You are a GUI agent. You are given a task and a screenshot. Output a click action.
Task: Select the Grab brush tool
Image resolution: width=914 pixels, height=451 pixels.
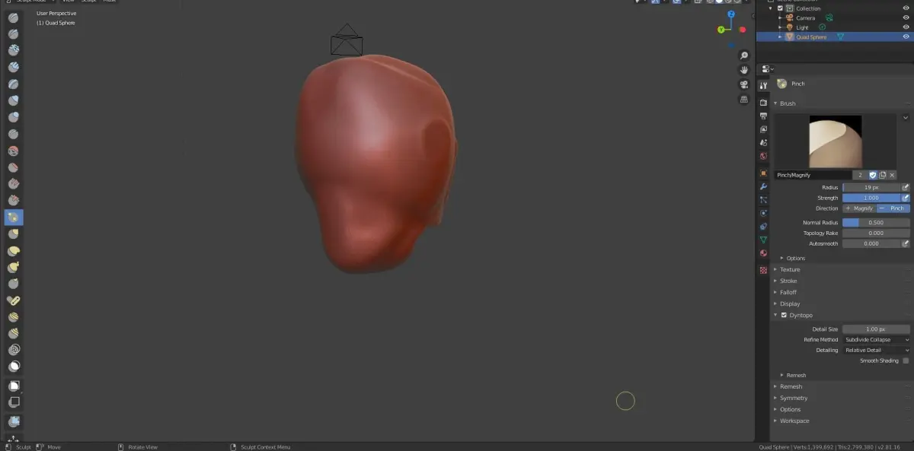point(14,234)
